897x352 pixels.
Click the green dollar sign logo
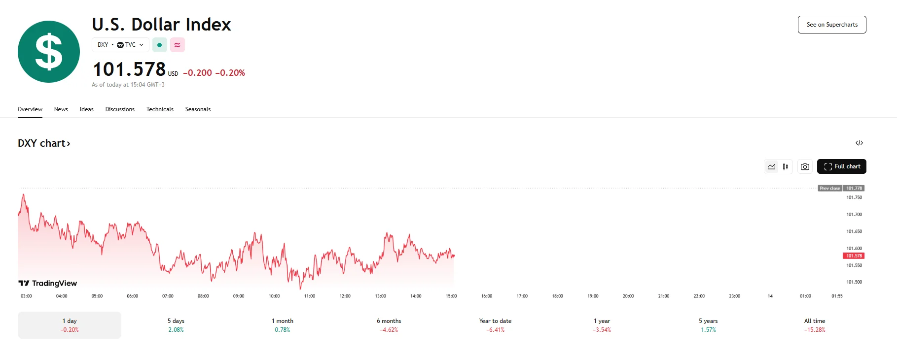pyautogui.click(x=48, y=52)
